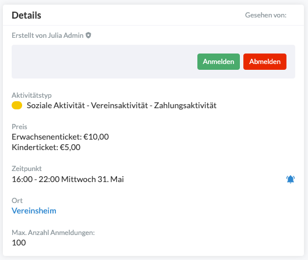Click the maximum registrations value 100
308x260 pixels.
coord(19,243)
